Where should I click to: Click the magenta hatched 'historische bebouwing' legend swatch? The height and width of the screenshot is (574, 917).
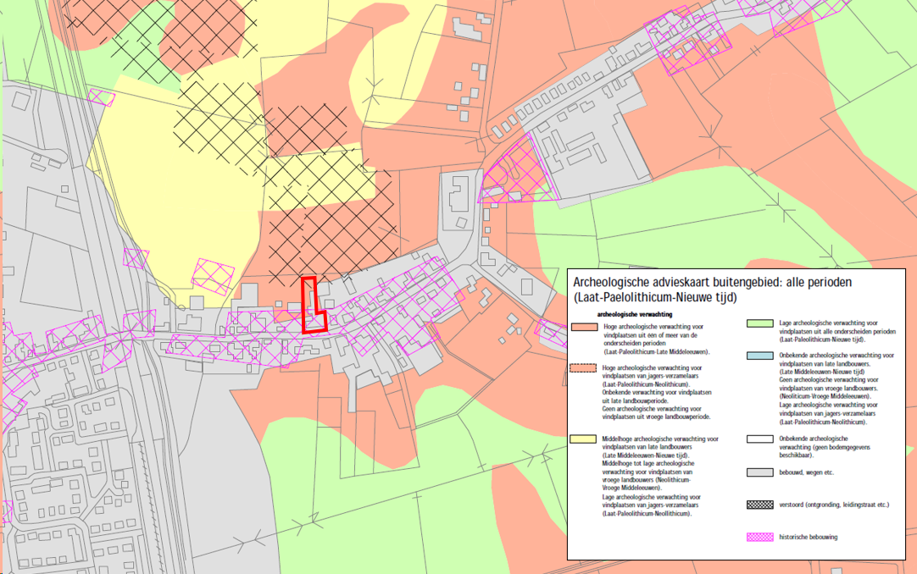pos(759,538)
